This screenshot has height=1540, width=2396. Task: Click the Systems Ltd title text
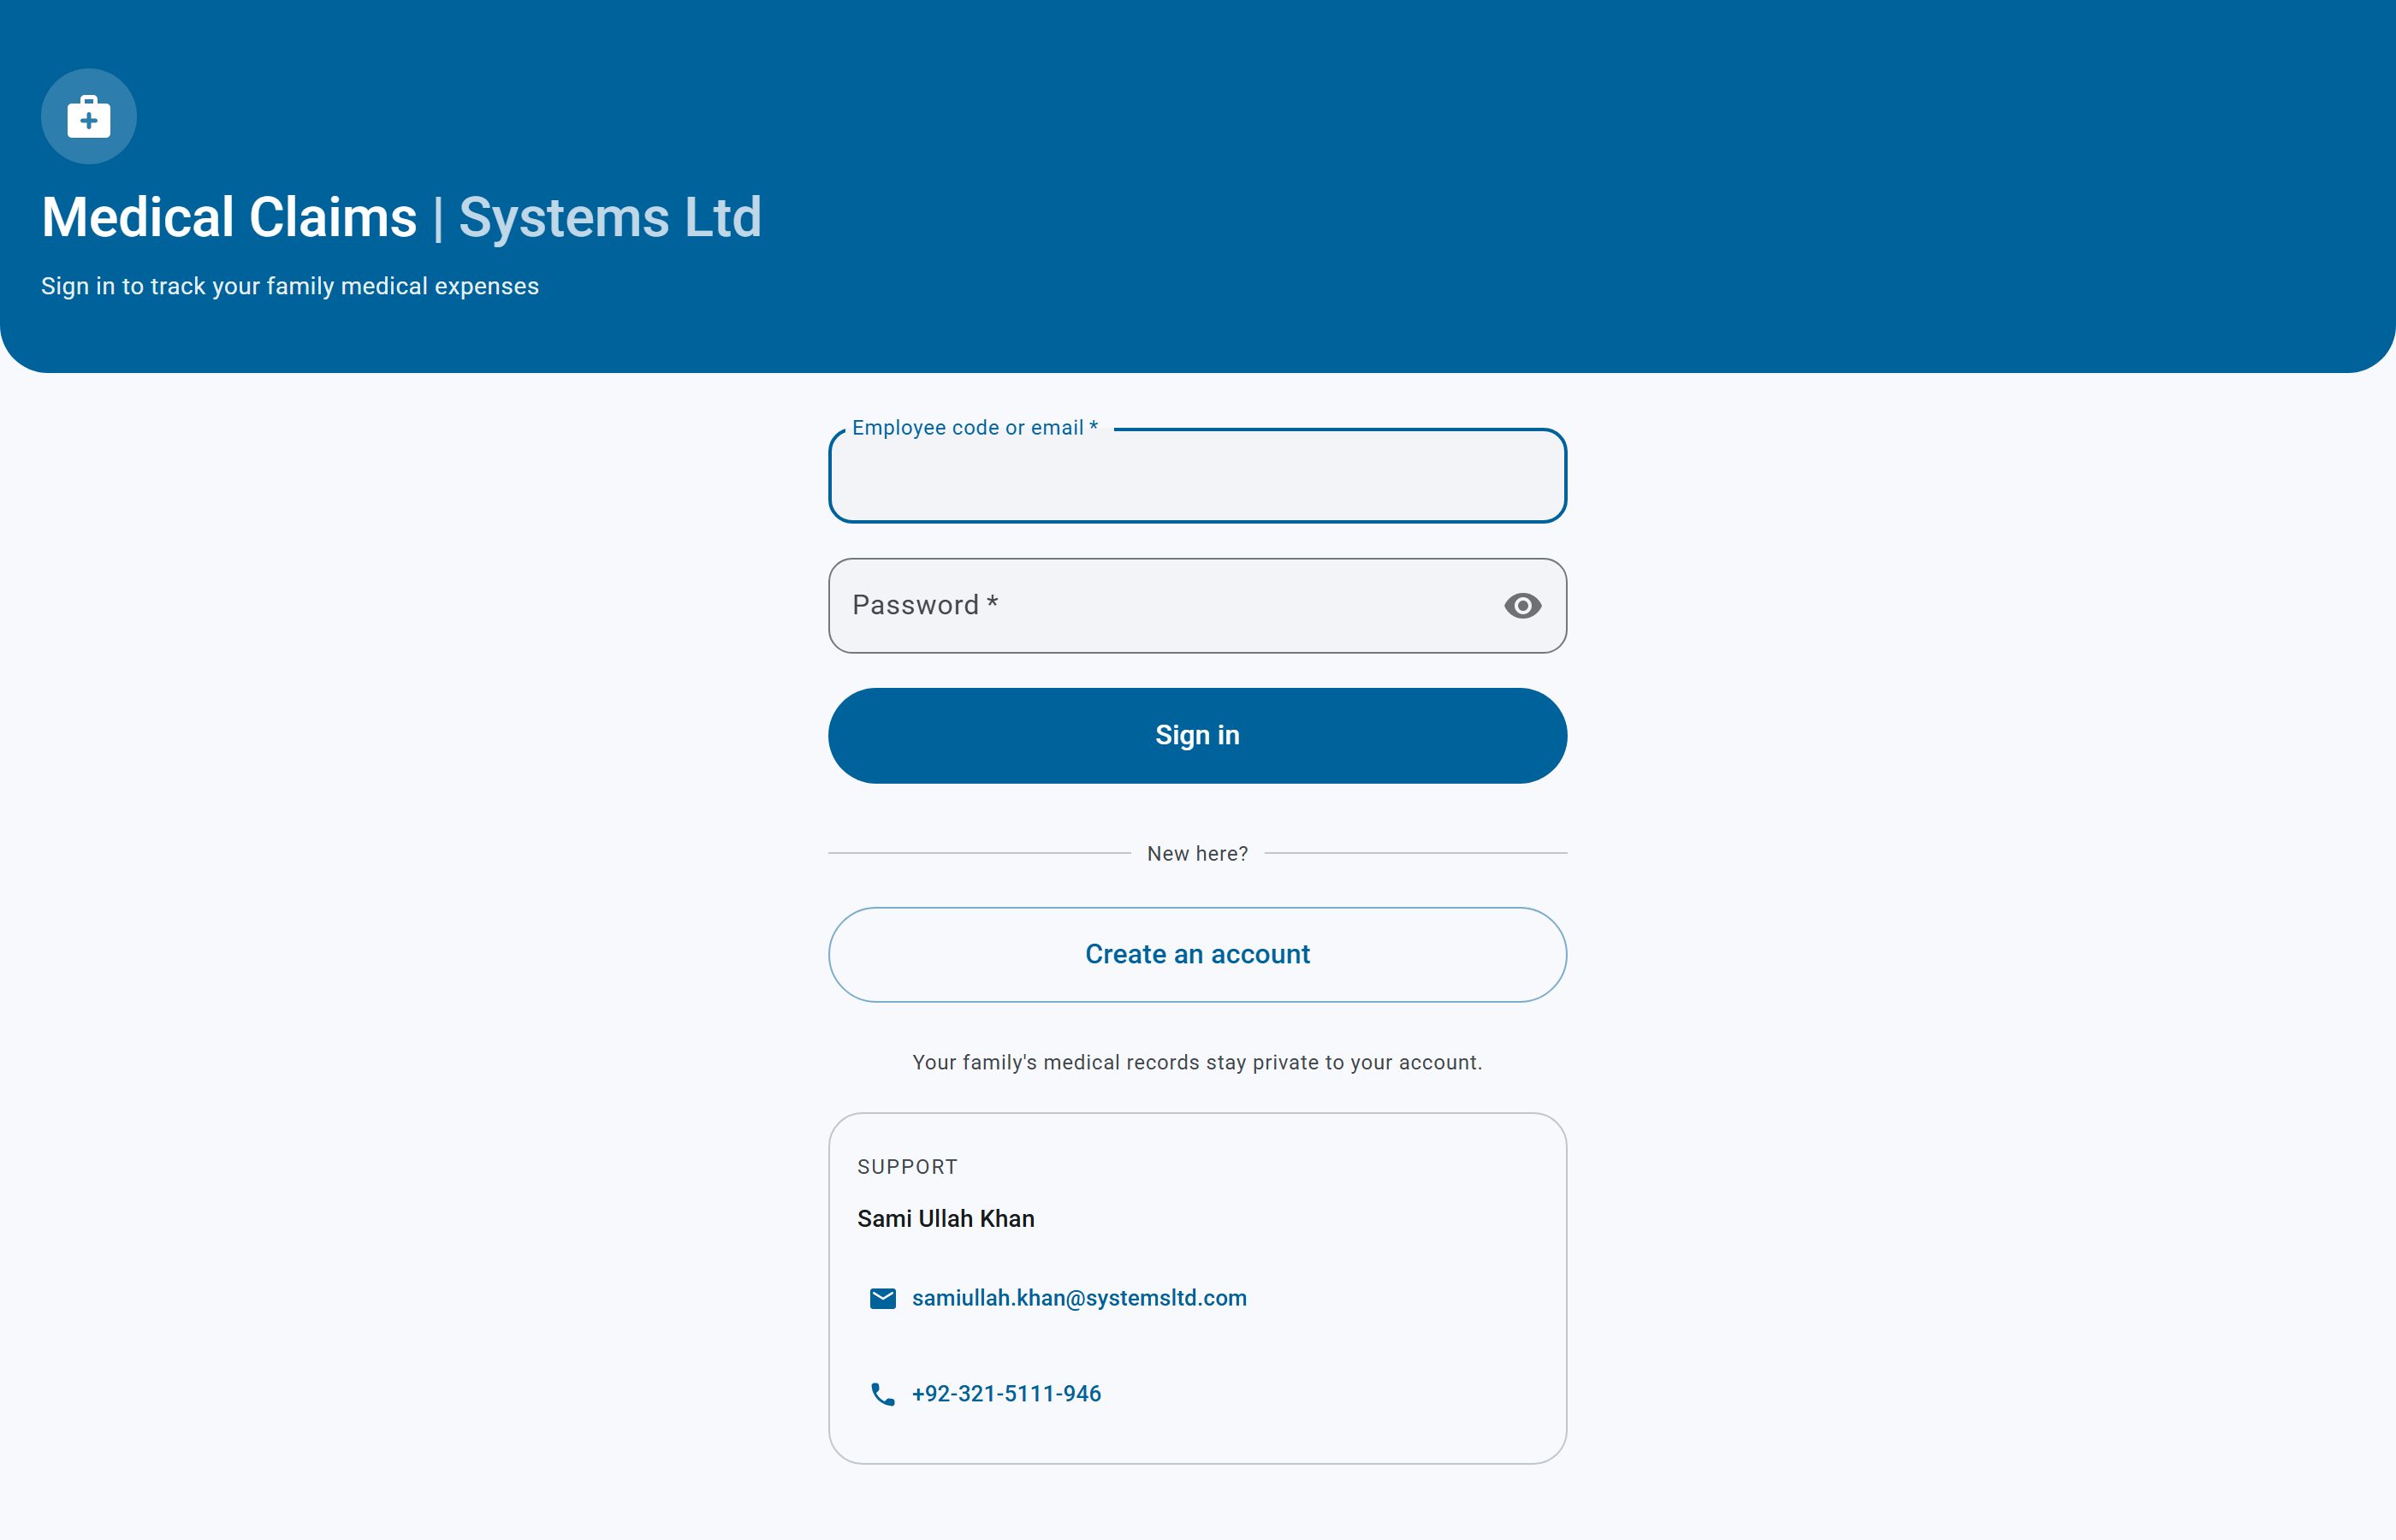pyautogui.click(x=610, y=218)
